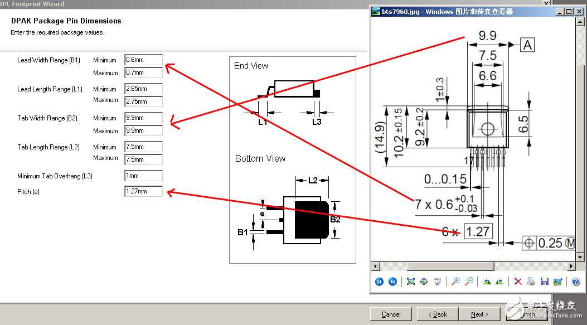
Task: Delete the image with red X icon
Action: [518, 282]
